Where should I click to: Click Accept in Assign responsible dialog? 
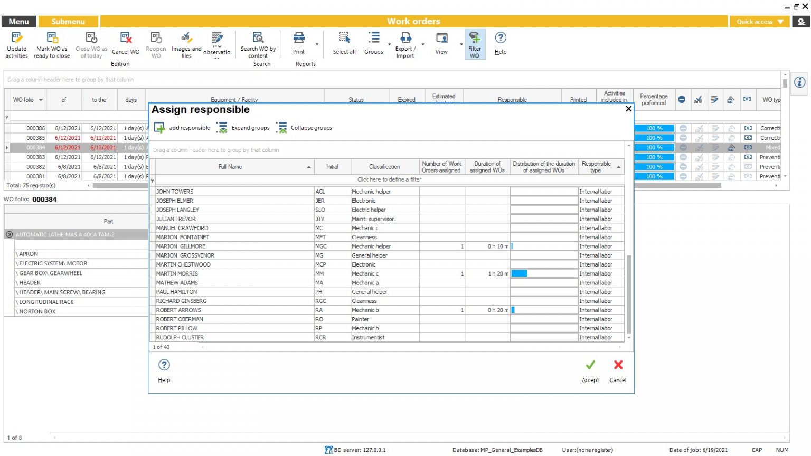(590, 365)
